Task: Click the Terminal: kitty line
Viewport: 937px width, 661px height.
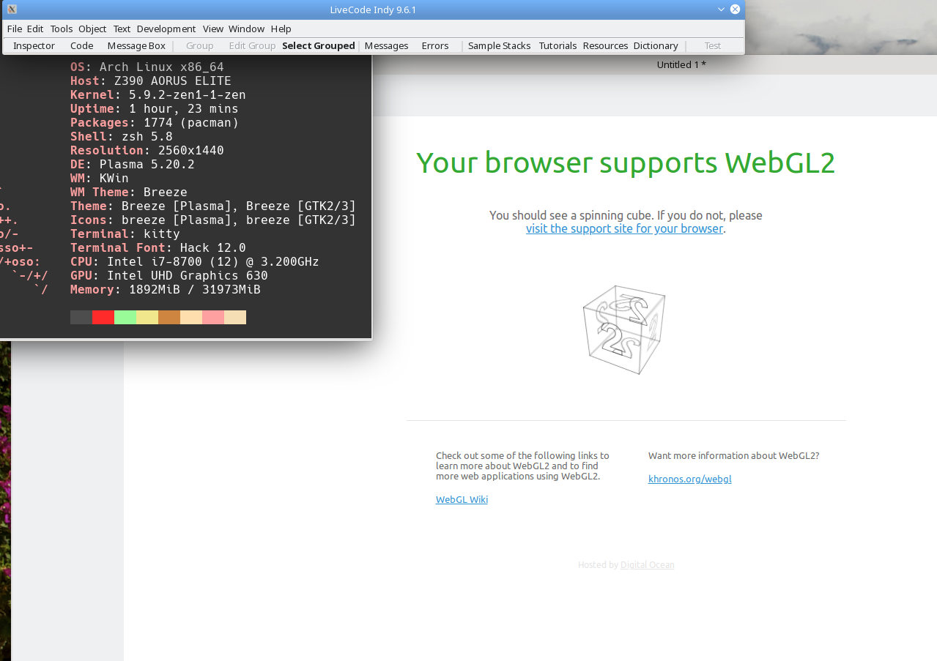Action: (125, 234)
